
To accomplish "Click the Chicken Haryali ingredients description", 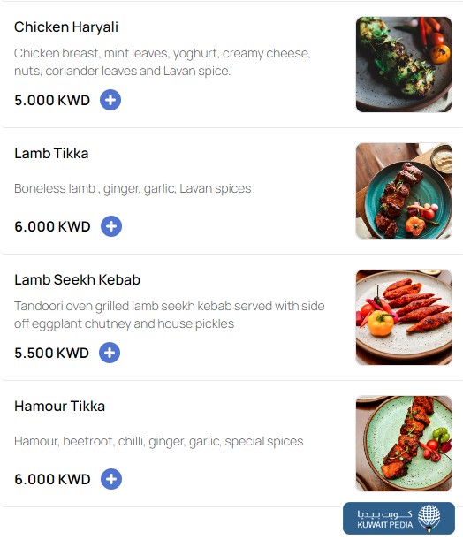I will [162, 62].
